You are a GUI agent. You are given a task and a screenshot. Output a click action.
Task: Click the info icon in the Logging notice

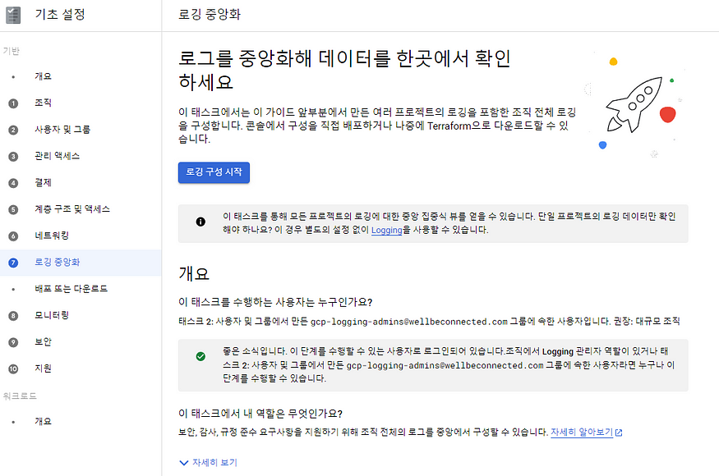coord(200,222)
